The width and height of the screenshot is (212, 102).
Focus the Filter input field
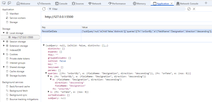(116, 9)
